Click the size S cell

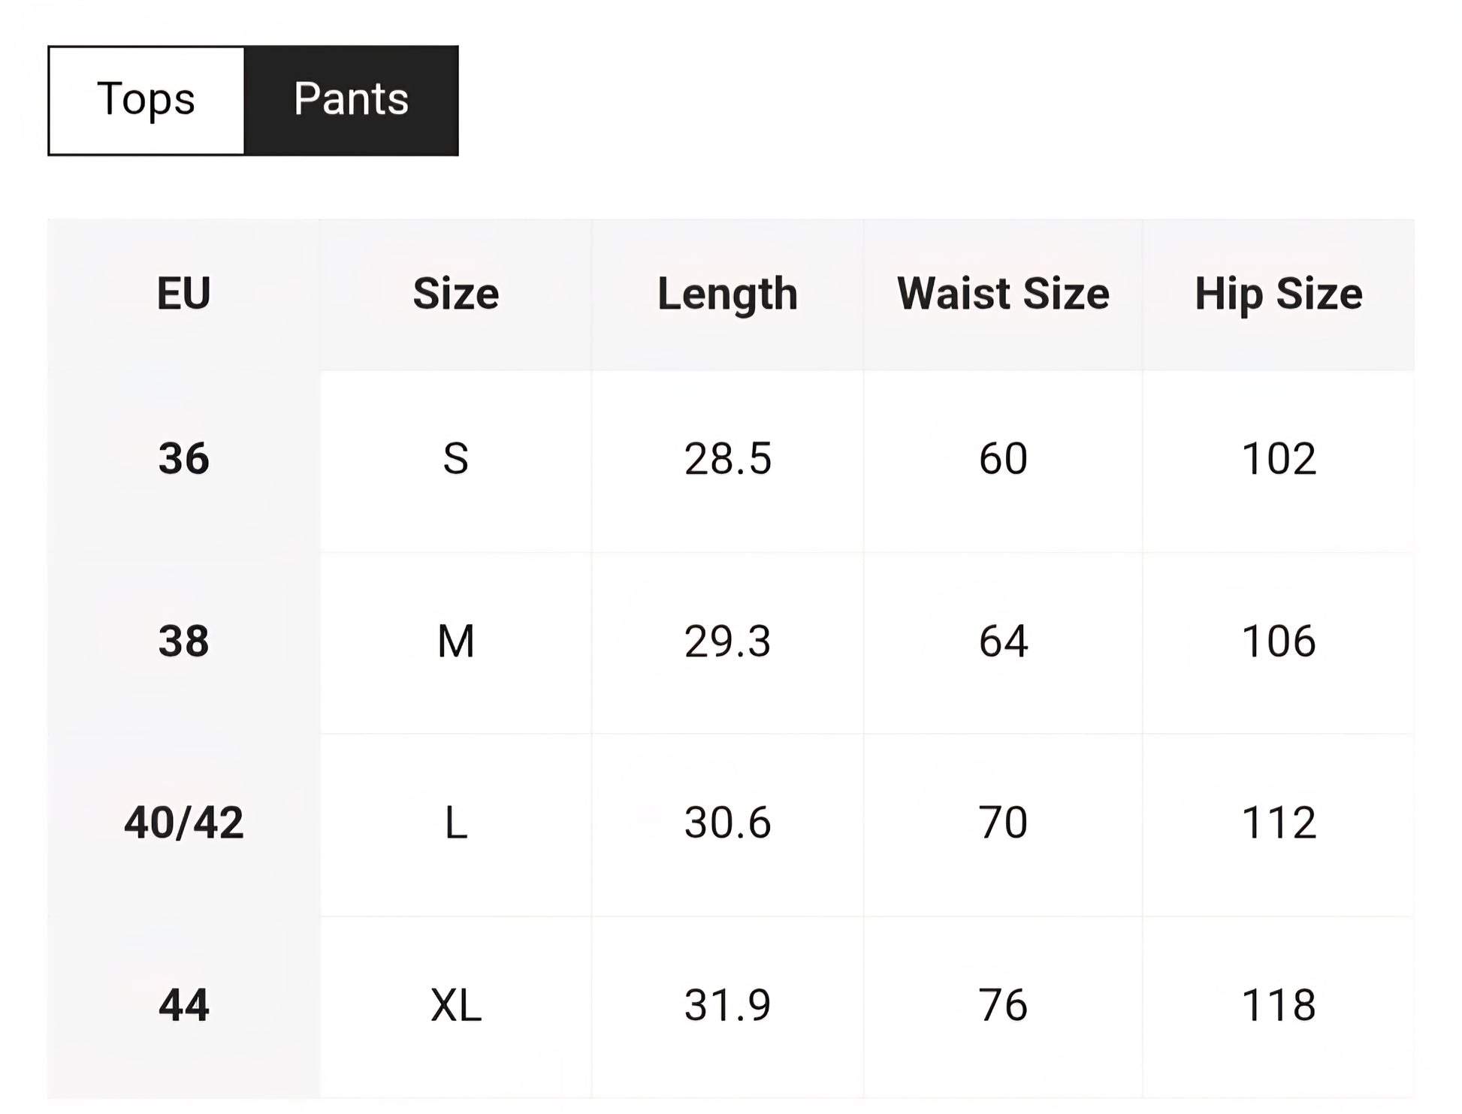tap(456, 459)
